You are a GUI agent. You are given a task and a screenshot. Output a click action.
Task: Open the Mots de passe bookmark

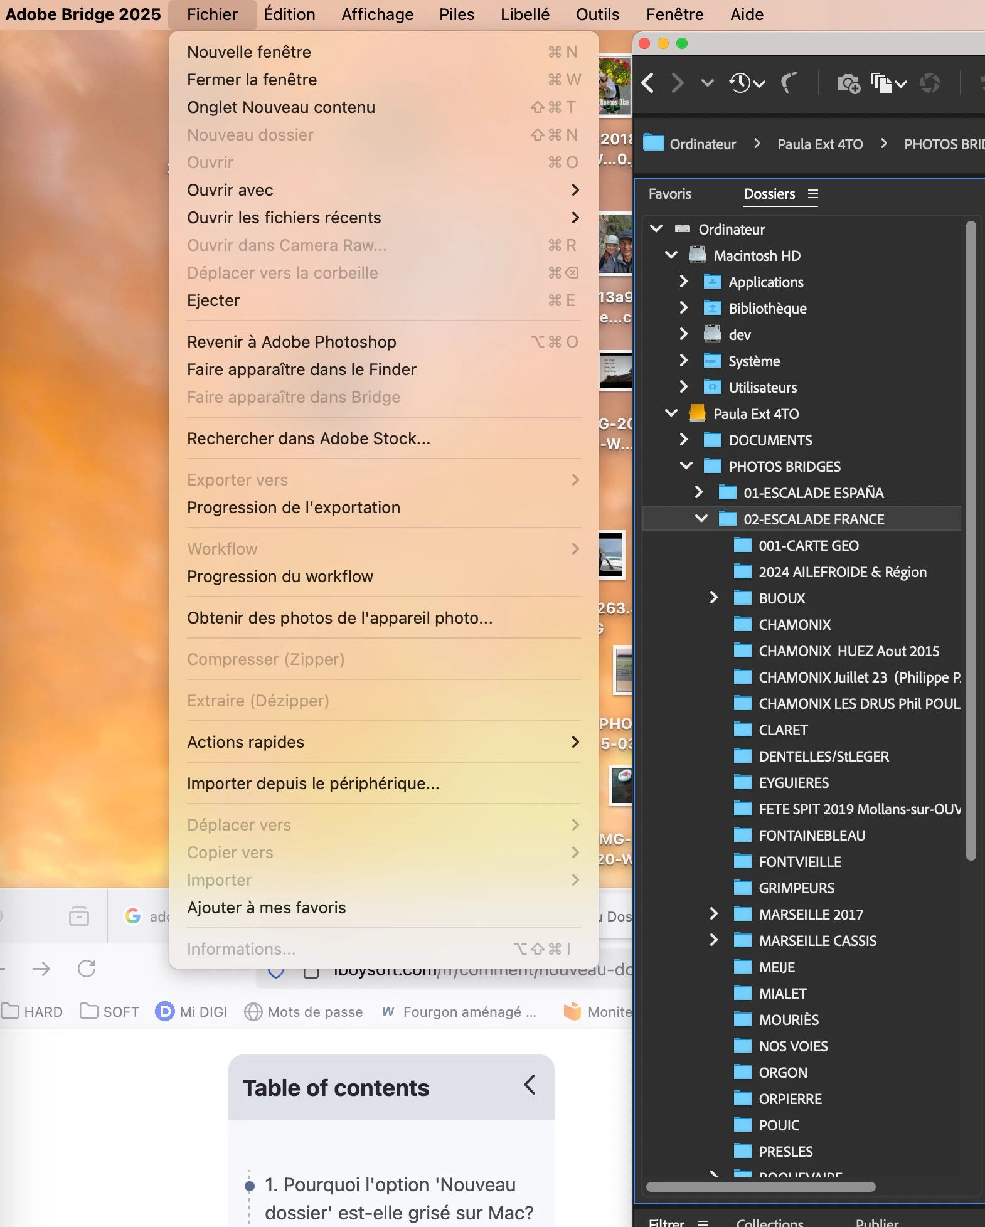point(304,1012)
